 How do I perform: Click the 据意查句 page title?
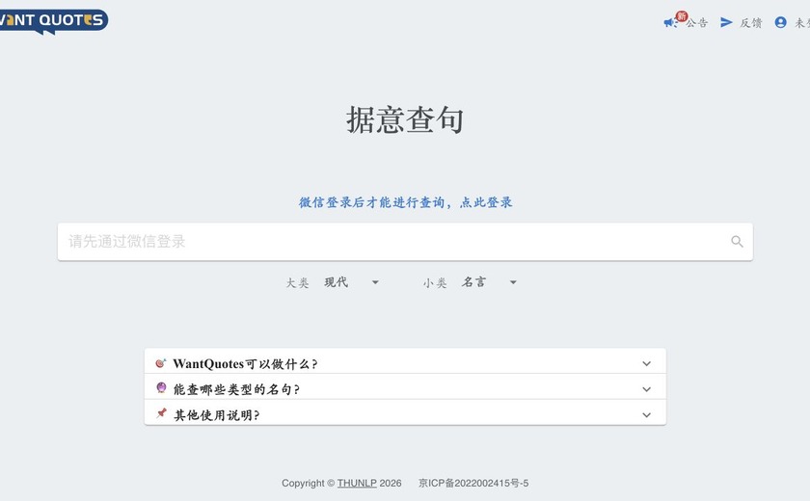tap(405, 119)
